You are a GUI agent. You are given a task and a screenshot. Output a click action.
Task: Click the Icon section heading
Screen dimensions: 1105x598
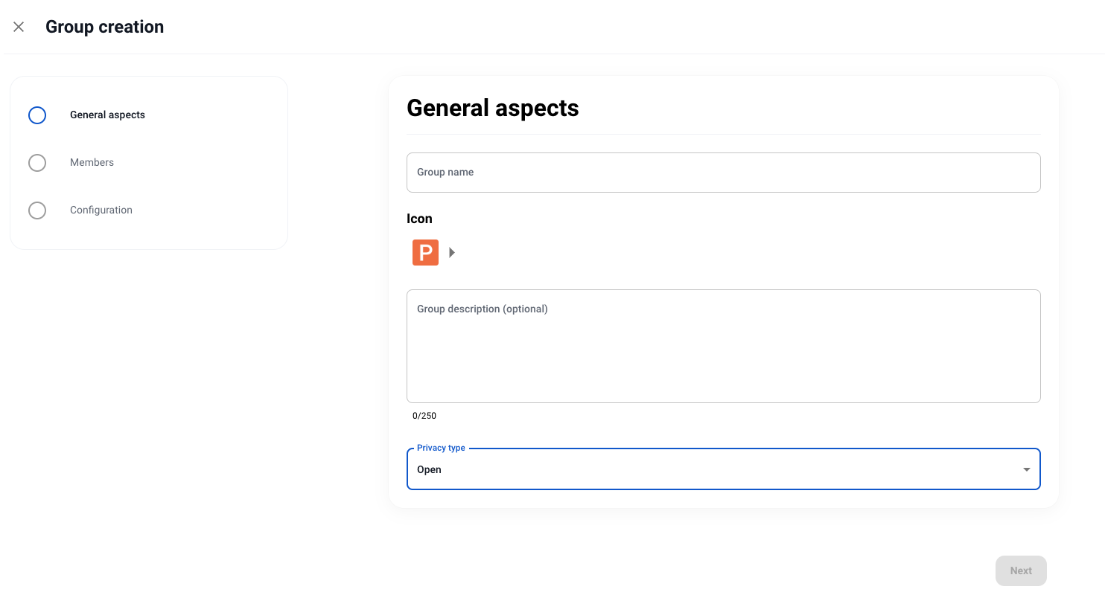(419, 219)
